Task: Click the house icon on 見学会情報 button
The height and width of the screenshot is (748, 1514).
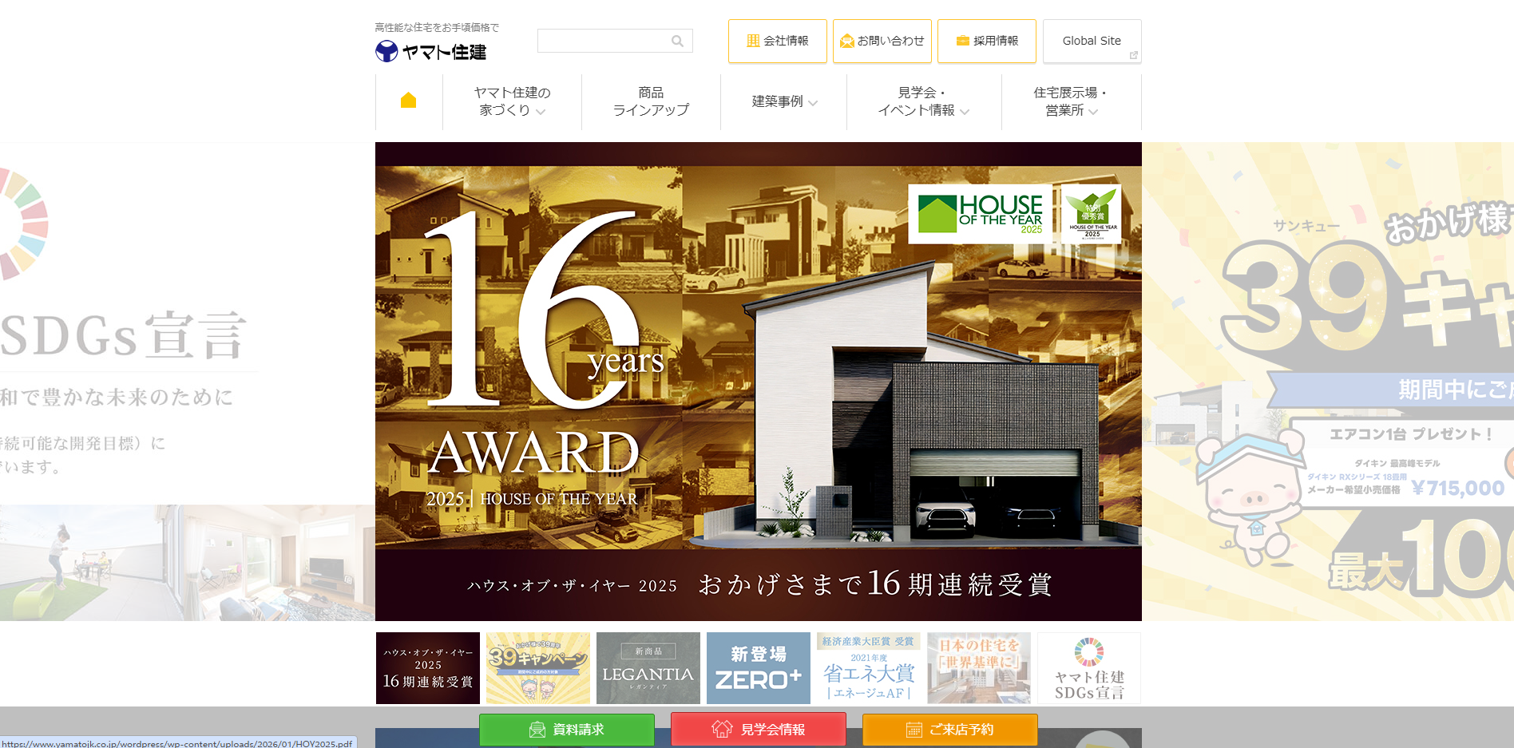Action: click(x=722, y=729)
